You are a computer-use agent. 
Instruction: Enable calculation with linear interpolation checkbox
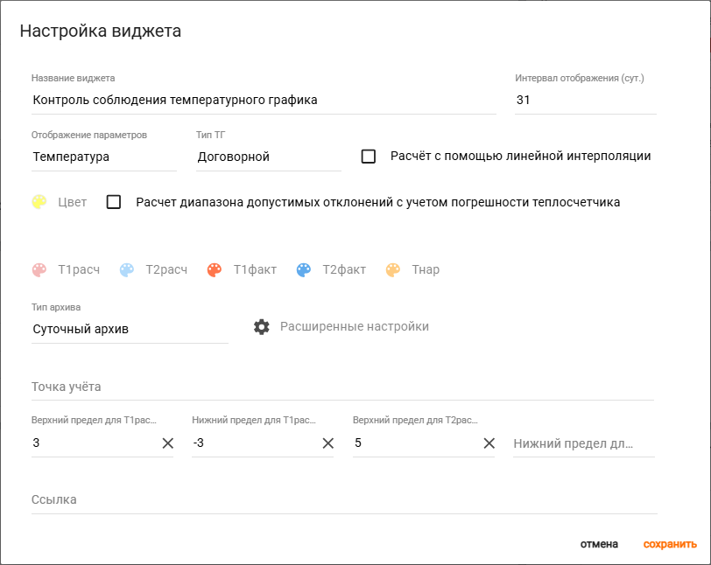pos(369,157)
